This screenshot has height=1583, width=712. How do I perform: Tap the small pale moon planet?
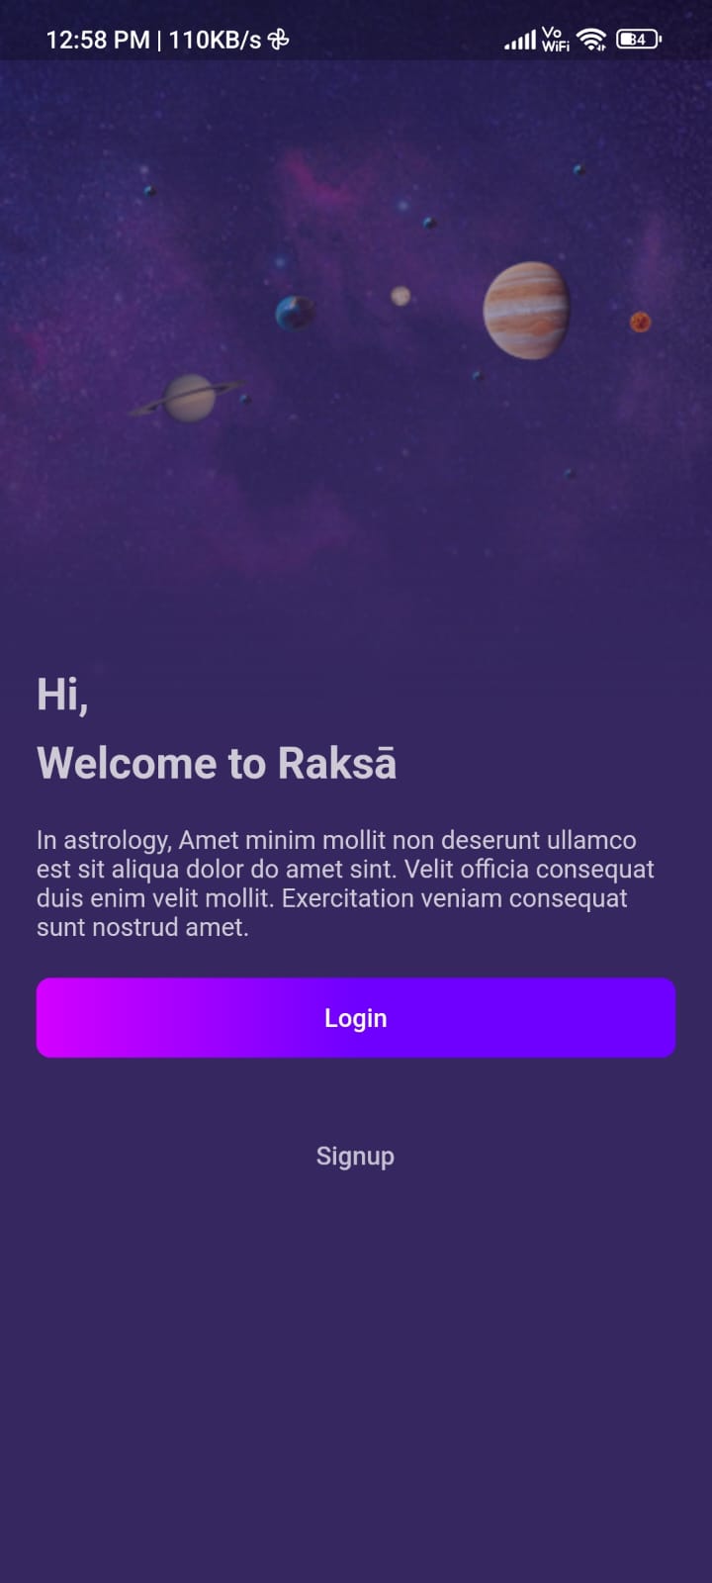point(400,296)
